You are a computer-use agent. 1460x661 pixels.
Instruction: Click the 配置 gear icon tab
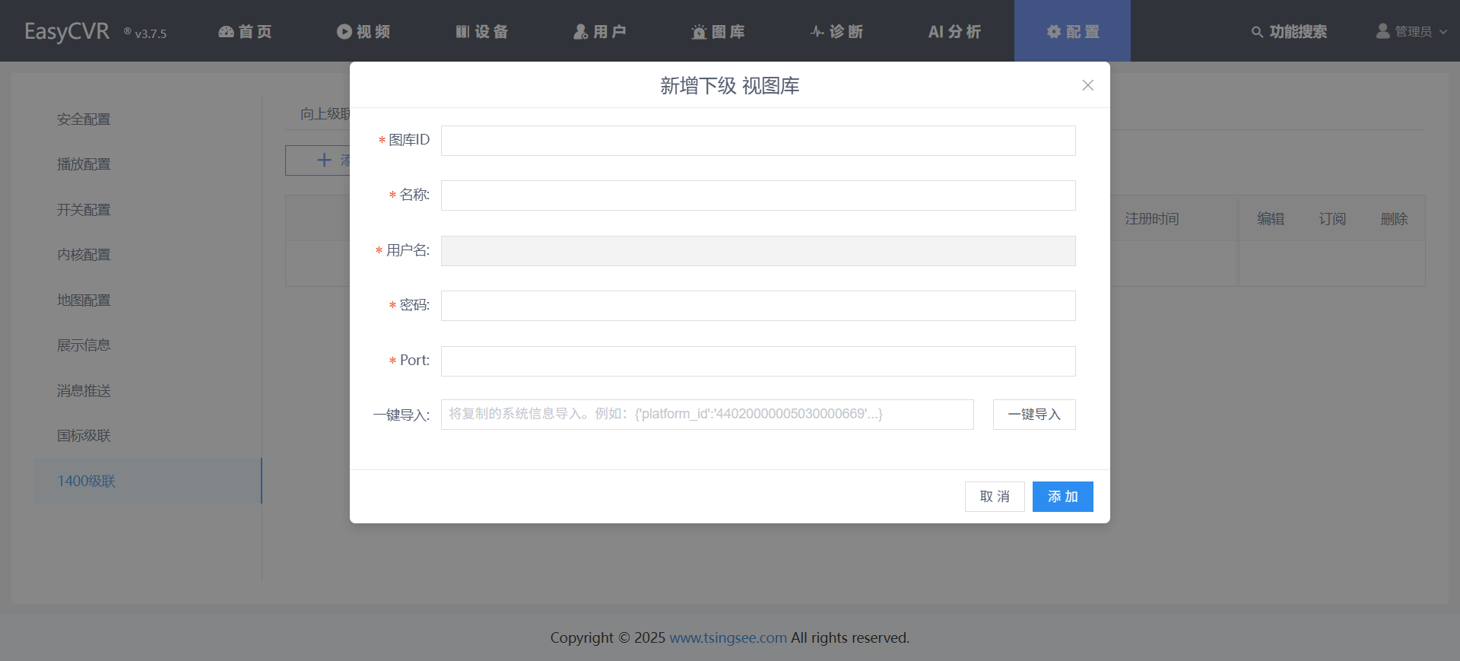click(1054, 32)
